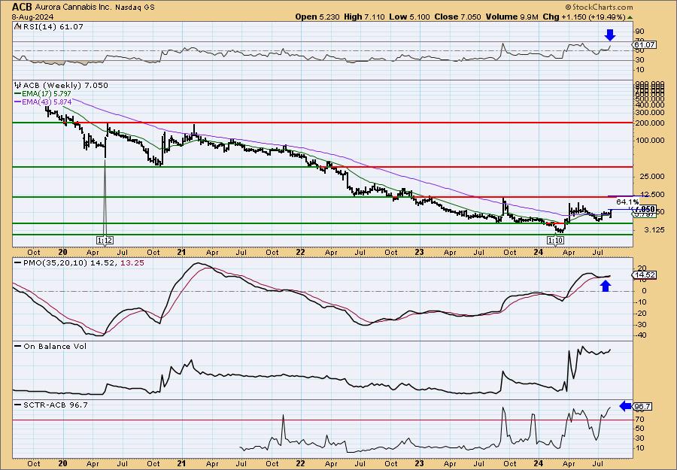Image resolution: width=677 pixels, height=470 pixels.
Task: Select the EMA(43) 5.874 legend entry
Action: coord(47,102)
